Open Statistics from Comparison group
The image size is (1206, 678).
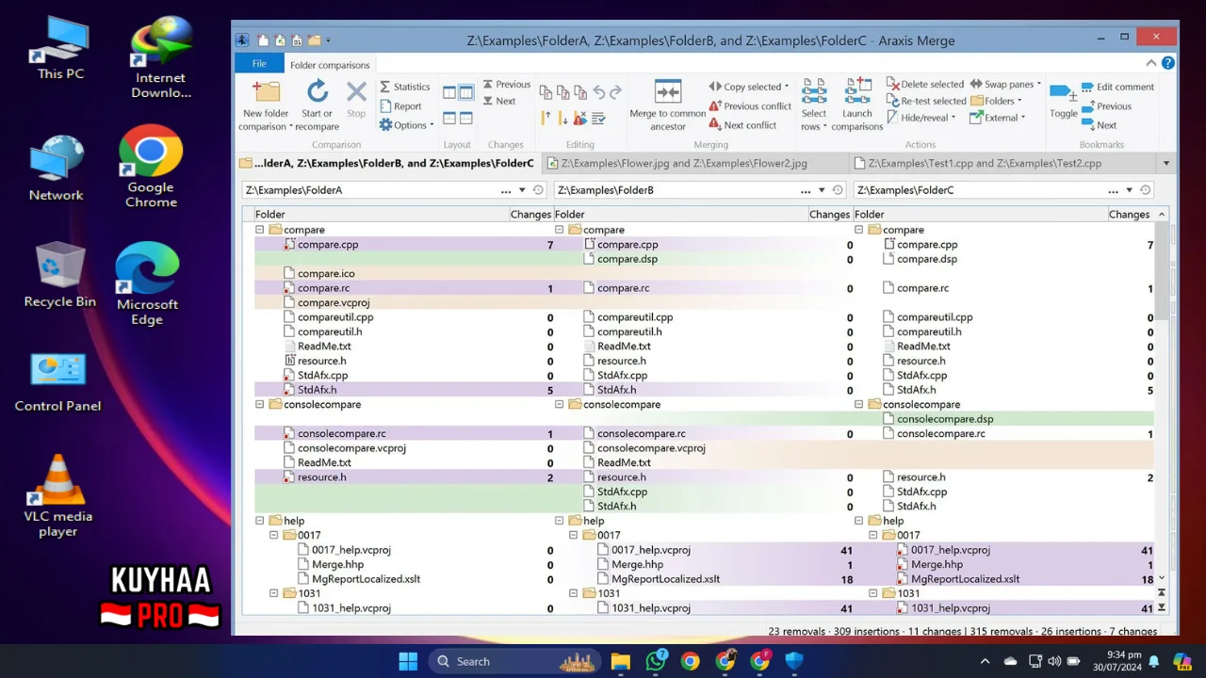point(405,87)
